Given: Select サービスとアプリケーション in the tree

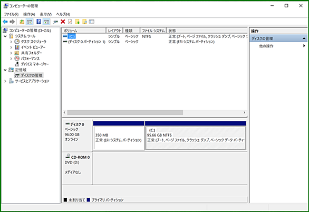Looking at the screenshot, I should (x=32, y=81).
